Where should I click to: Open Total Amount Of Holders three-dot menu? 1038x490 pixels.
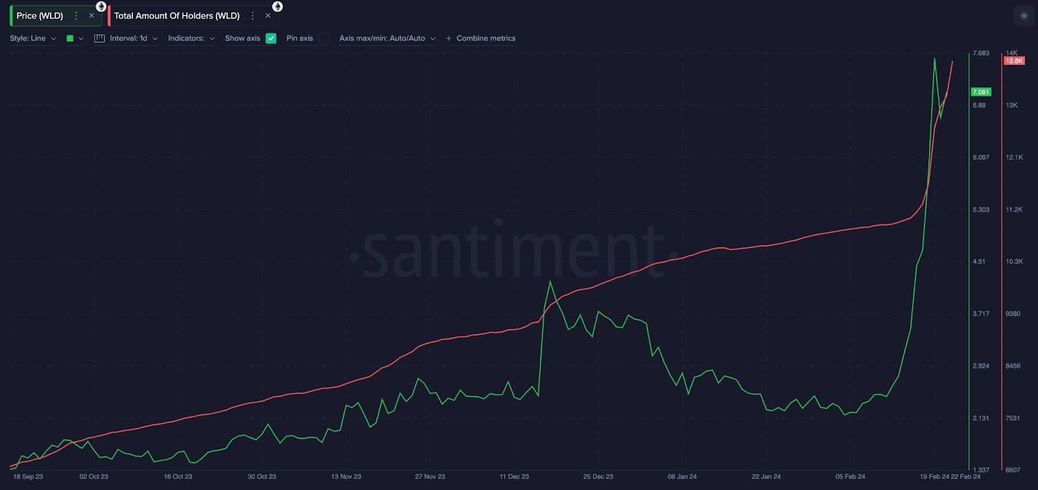point(252,16)
